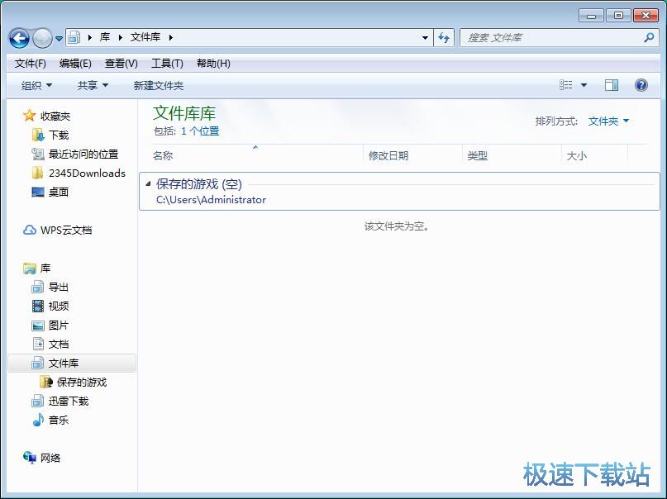Sort by 修改日期 column header

[412, 156]
